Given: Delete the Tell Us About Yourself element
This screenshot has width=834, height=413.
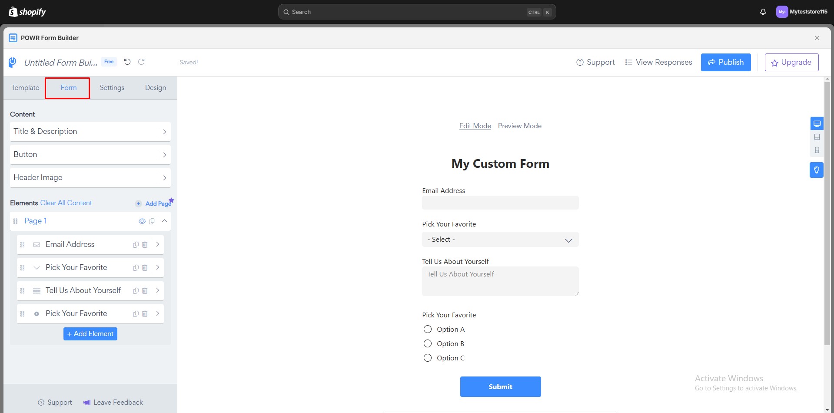Looking at the screenshot, I should [x=145, y=290].
